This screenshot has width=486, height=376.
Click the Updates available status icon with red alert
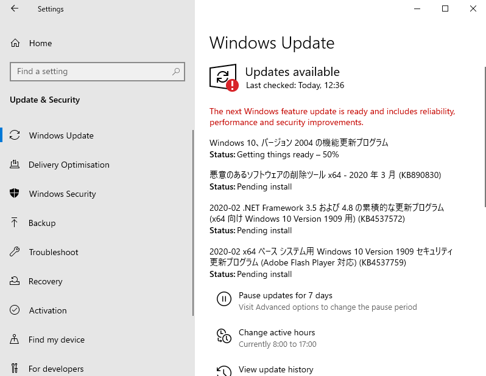click(x=224, y=78)
